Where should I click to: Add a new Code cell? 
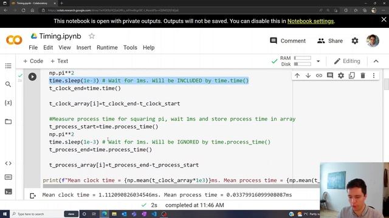point(33,61)
